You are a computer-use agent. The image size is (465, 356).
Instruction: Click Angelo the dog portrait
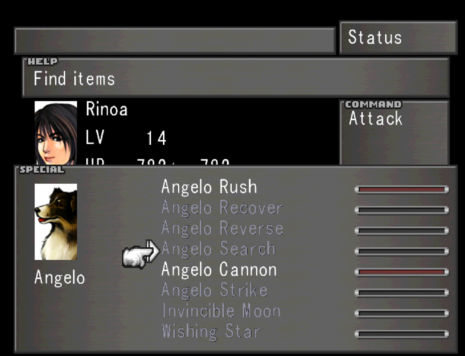coord(56,222)
